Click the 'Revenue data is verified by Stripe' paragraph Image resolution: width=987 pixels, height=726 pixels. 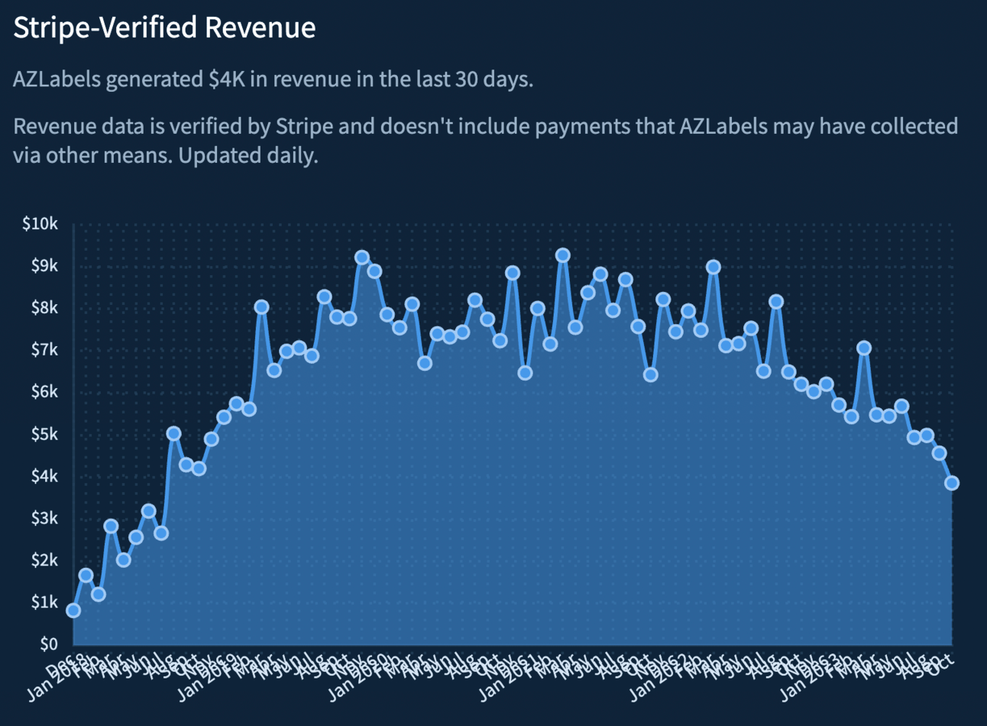486,140
